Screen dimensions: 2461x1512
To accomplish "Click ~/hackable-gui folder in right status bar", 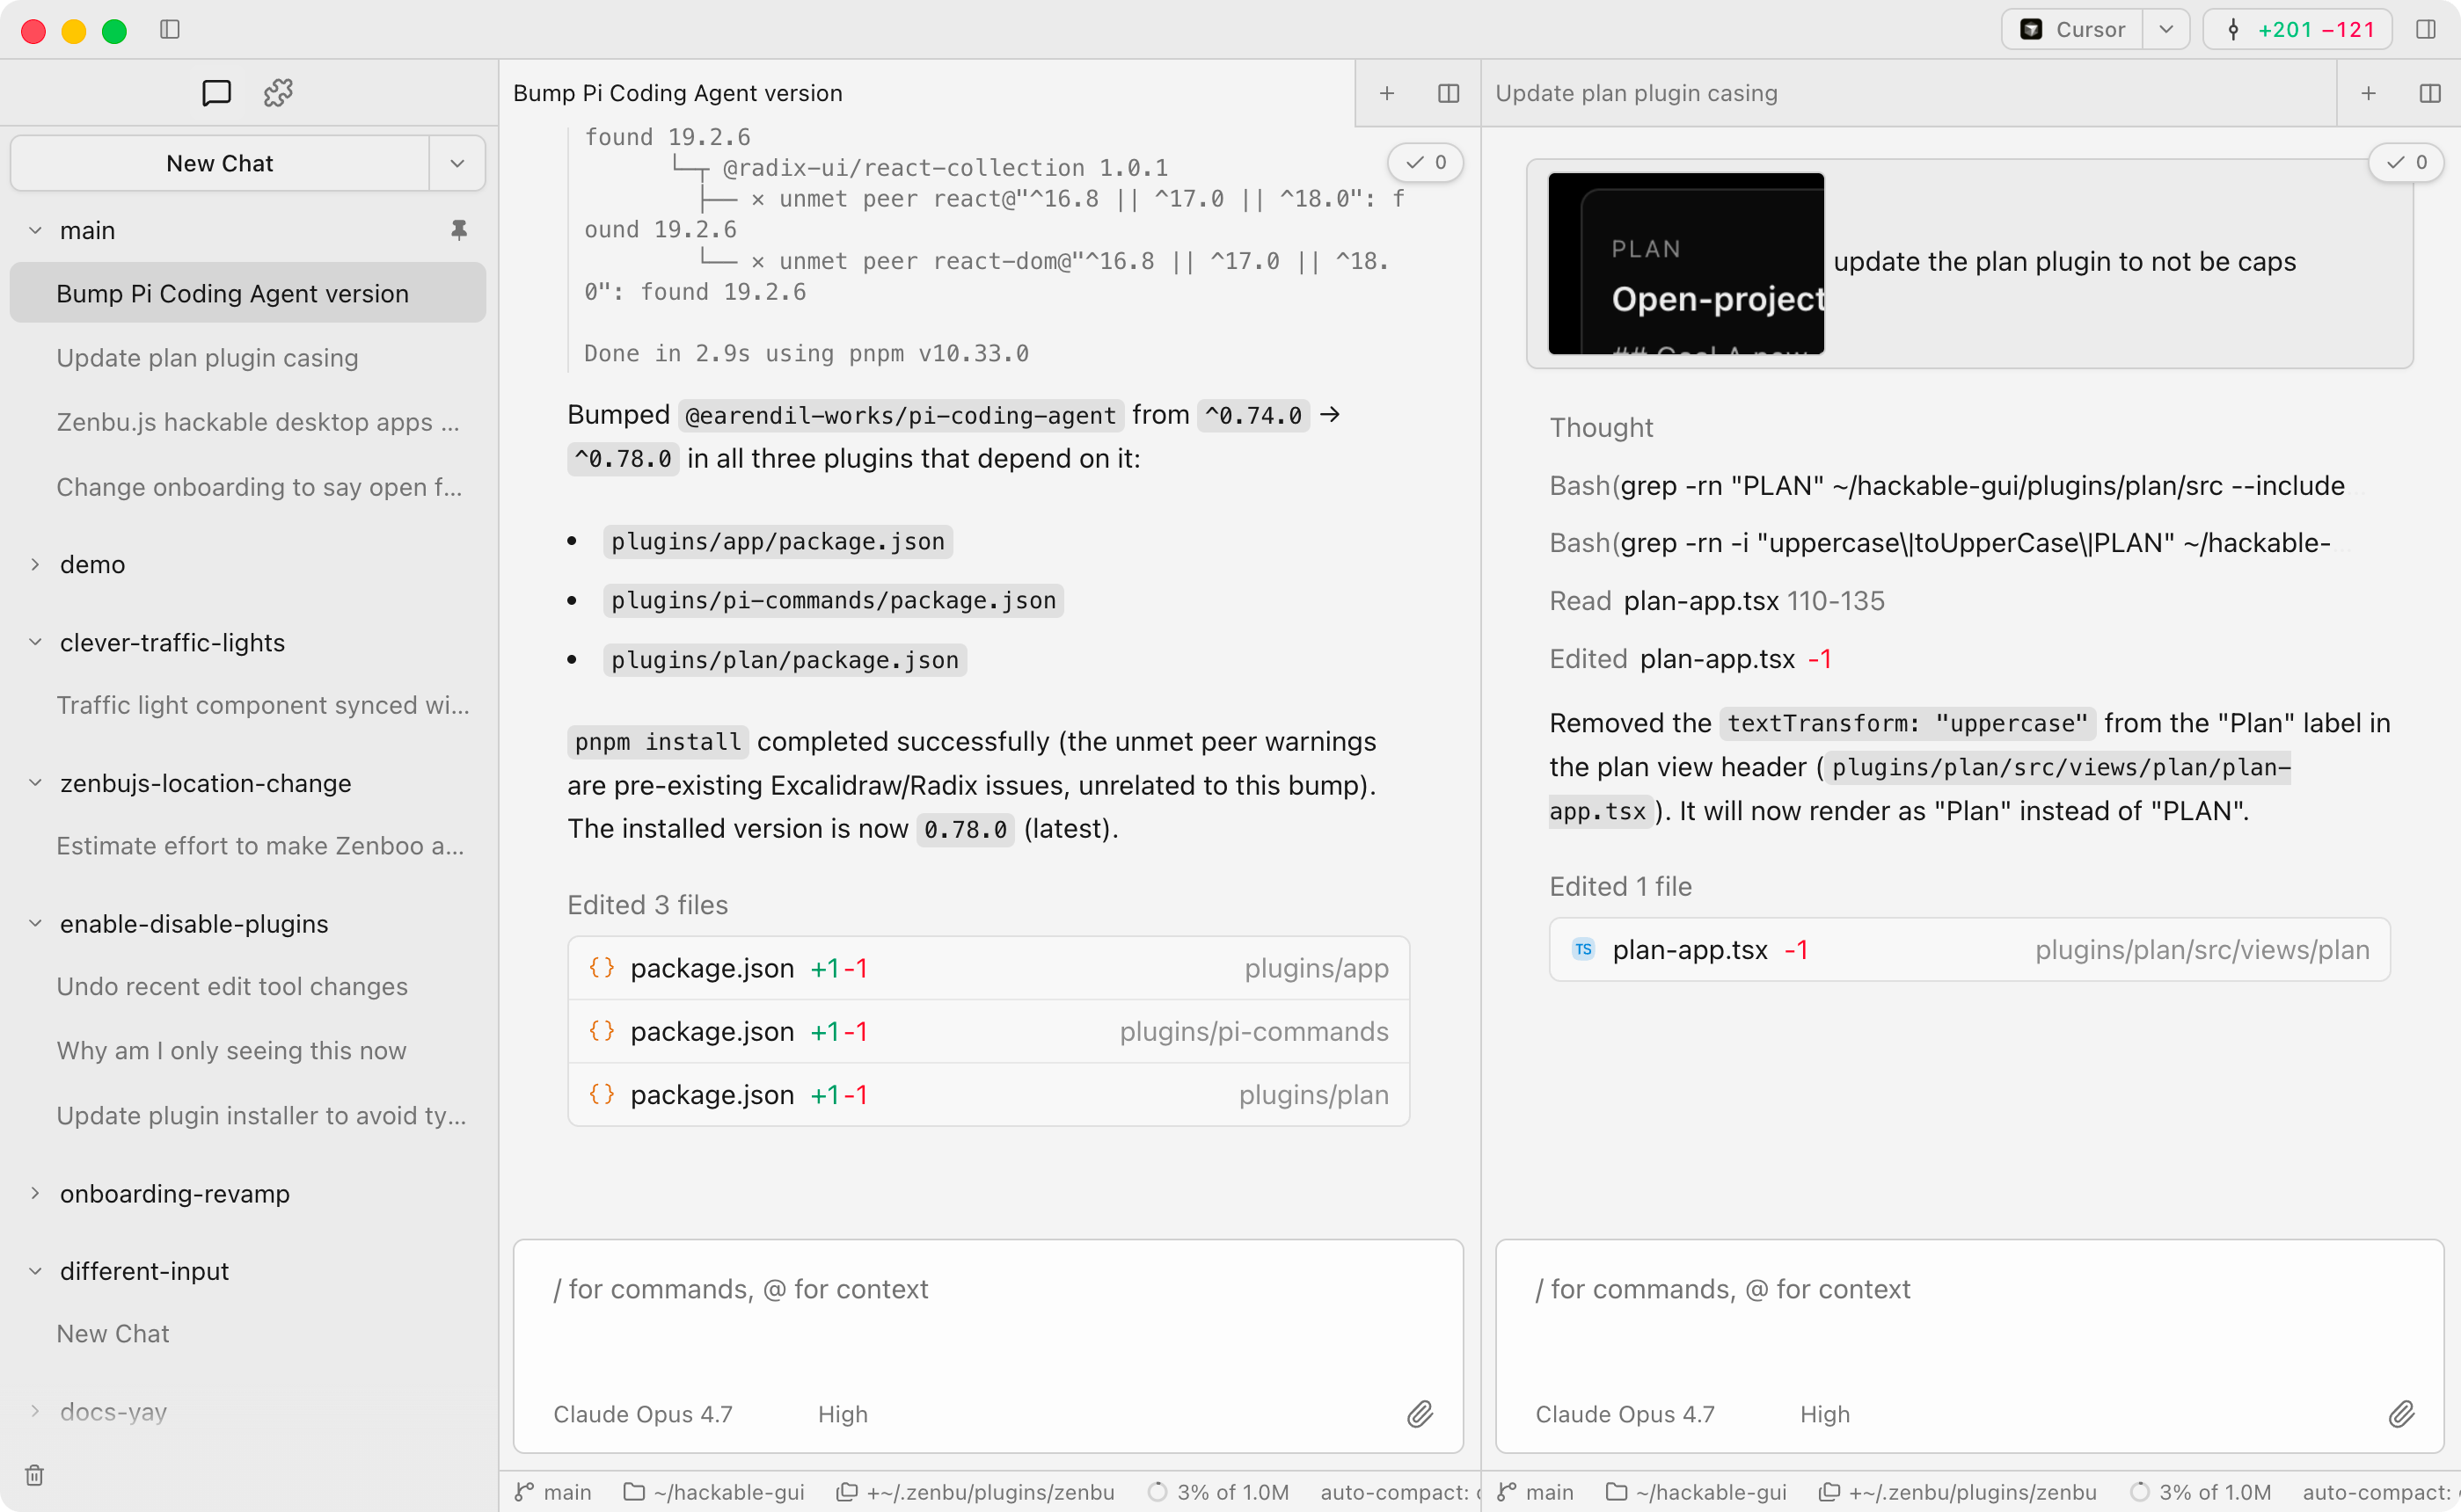I will [1696, 1492].
